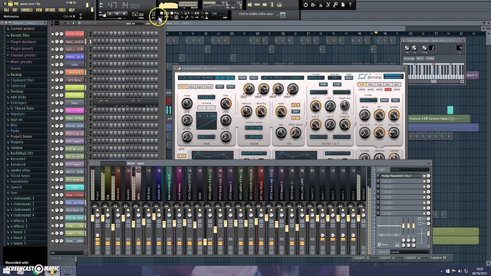Open the Piano Roll view icon
The width and height of the screenshot is (491, 276).
pyautogui.click(x=265, y=5)
